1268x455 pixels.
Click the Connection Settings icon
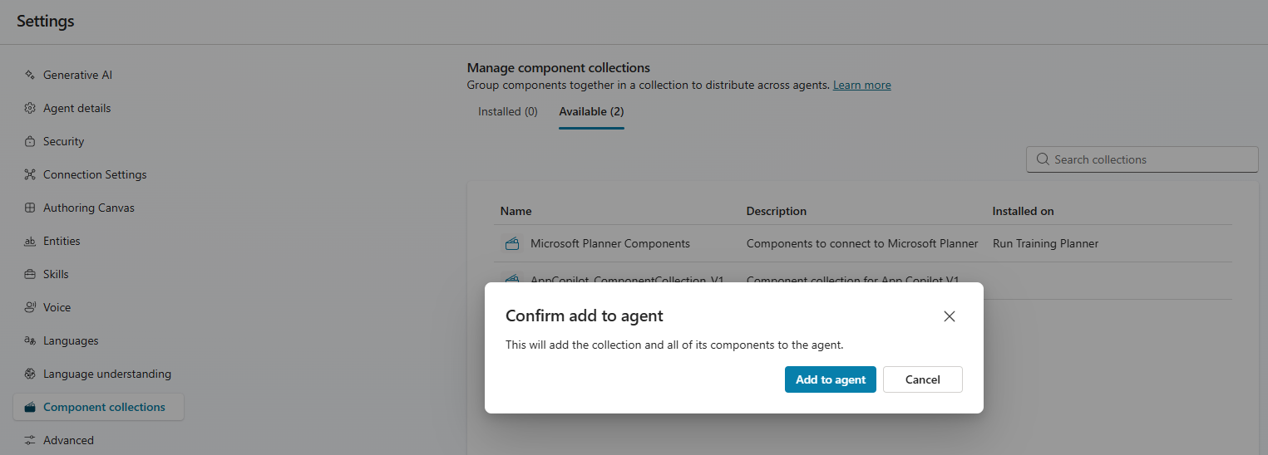point(30,174)
